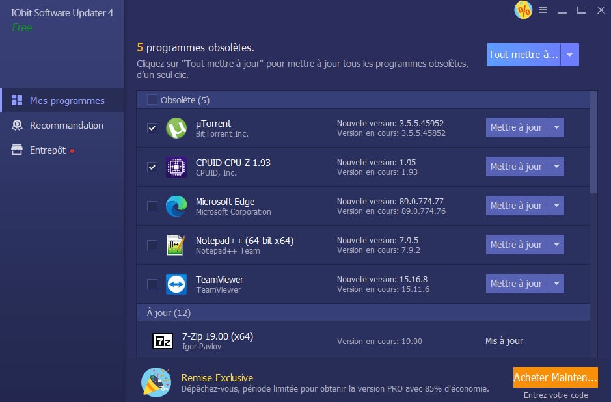This screenshot has height=402, width=611.
Task: Select the µTorrent program name
Action: [x=213, y=124]
